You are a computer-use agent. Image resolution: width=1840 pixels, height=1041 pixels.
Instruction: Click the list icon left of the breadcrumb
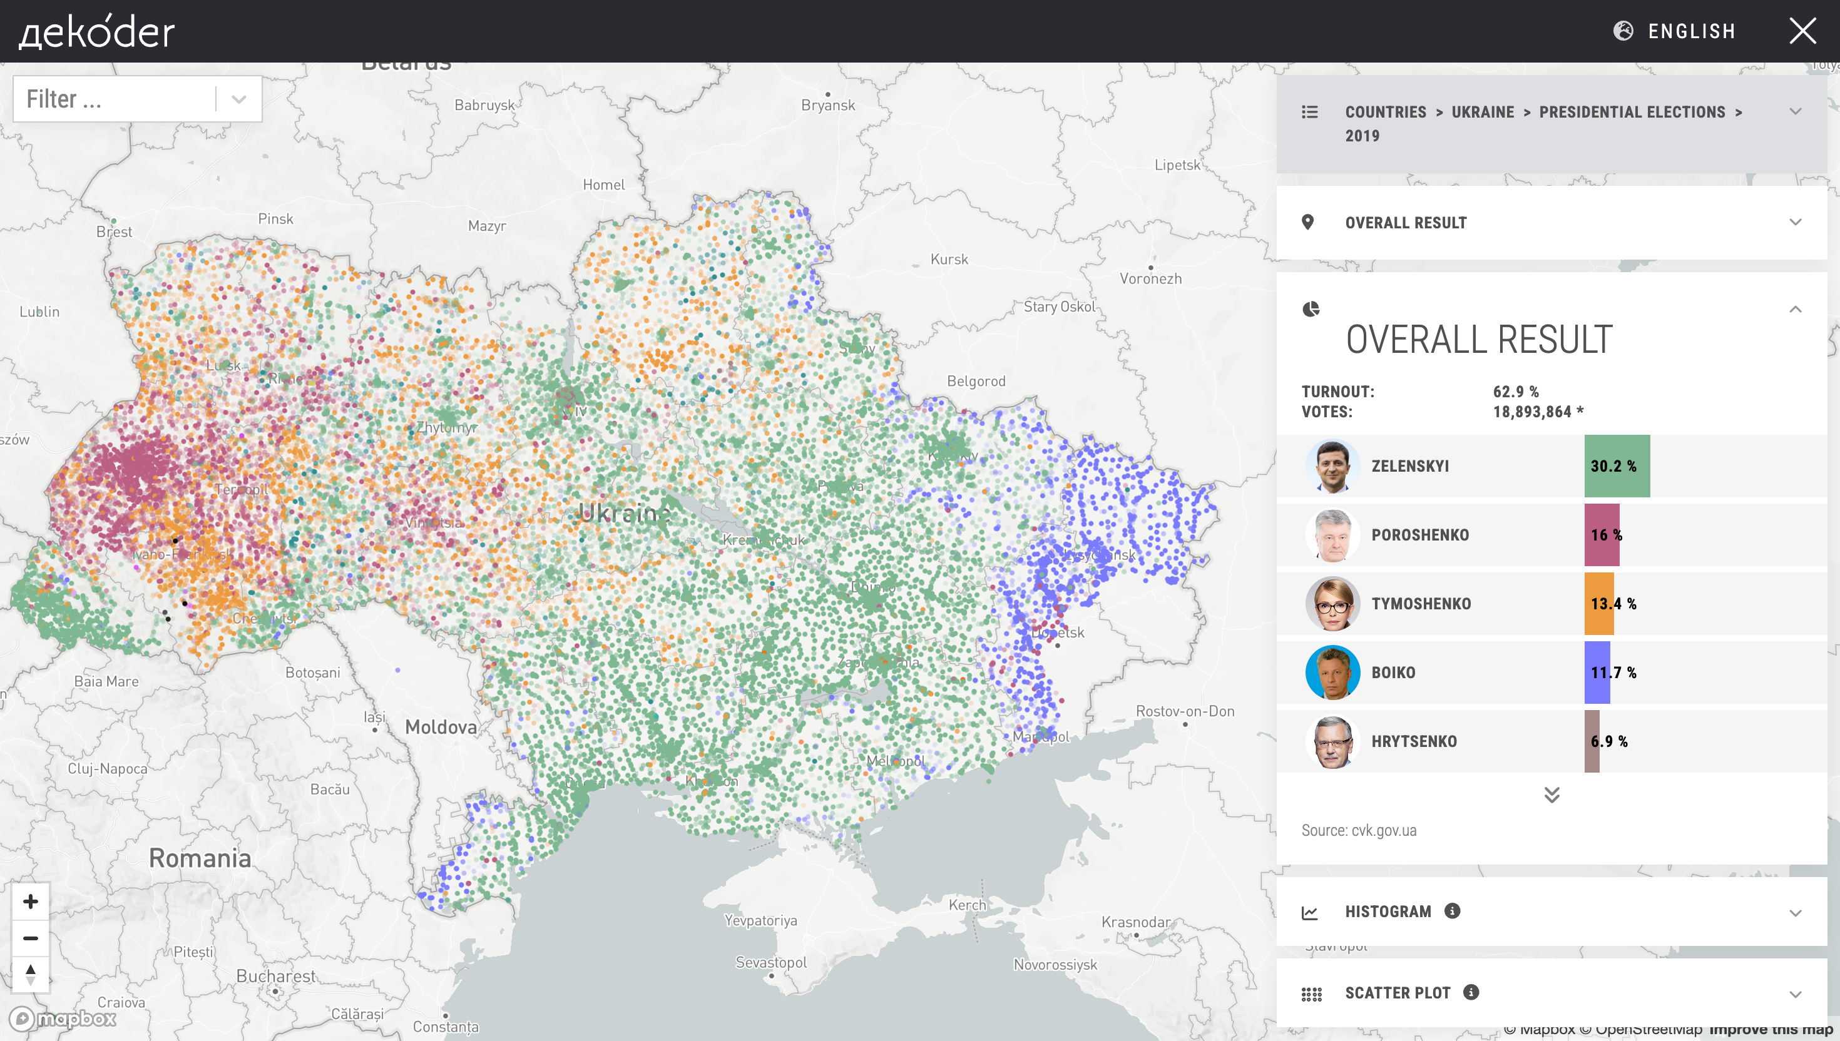(1309, 111)
